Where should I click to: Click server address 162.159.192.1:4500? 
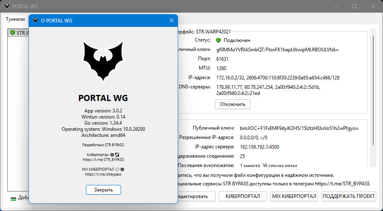coord(260,147)
